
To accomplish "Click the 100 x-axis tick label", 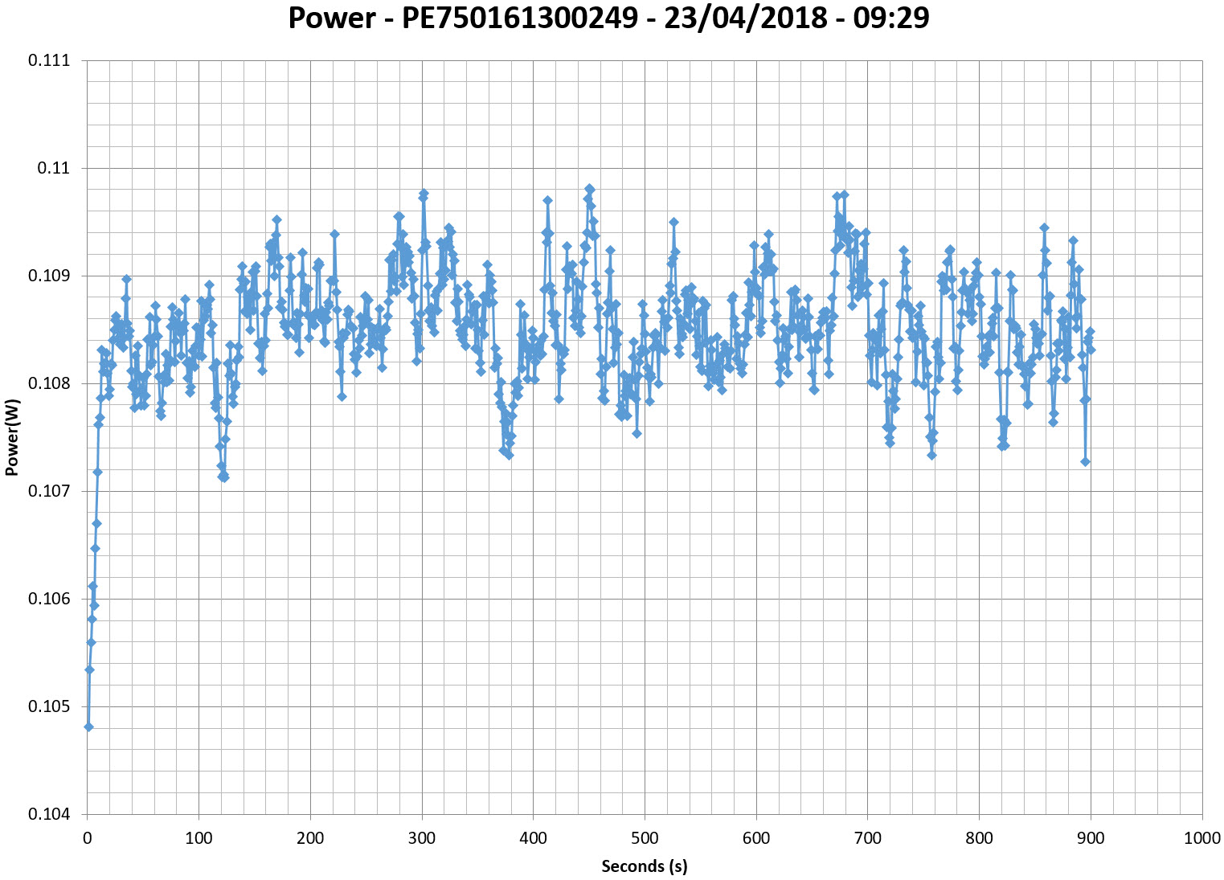I will coord(199,838).
